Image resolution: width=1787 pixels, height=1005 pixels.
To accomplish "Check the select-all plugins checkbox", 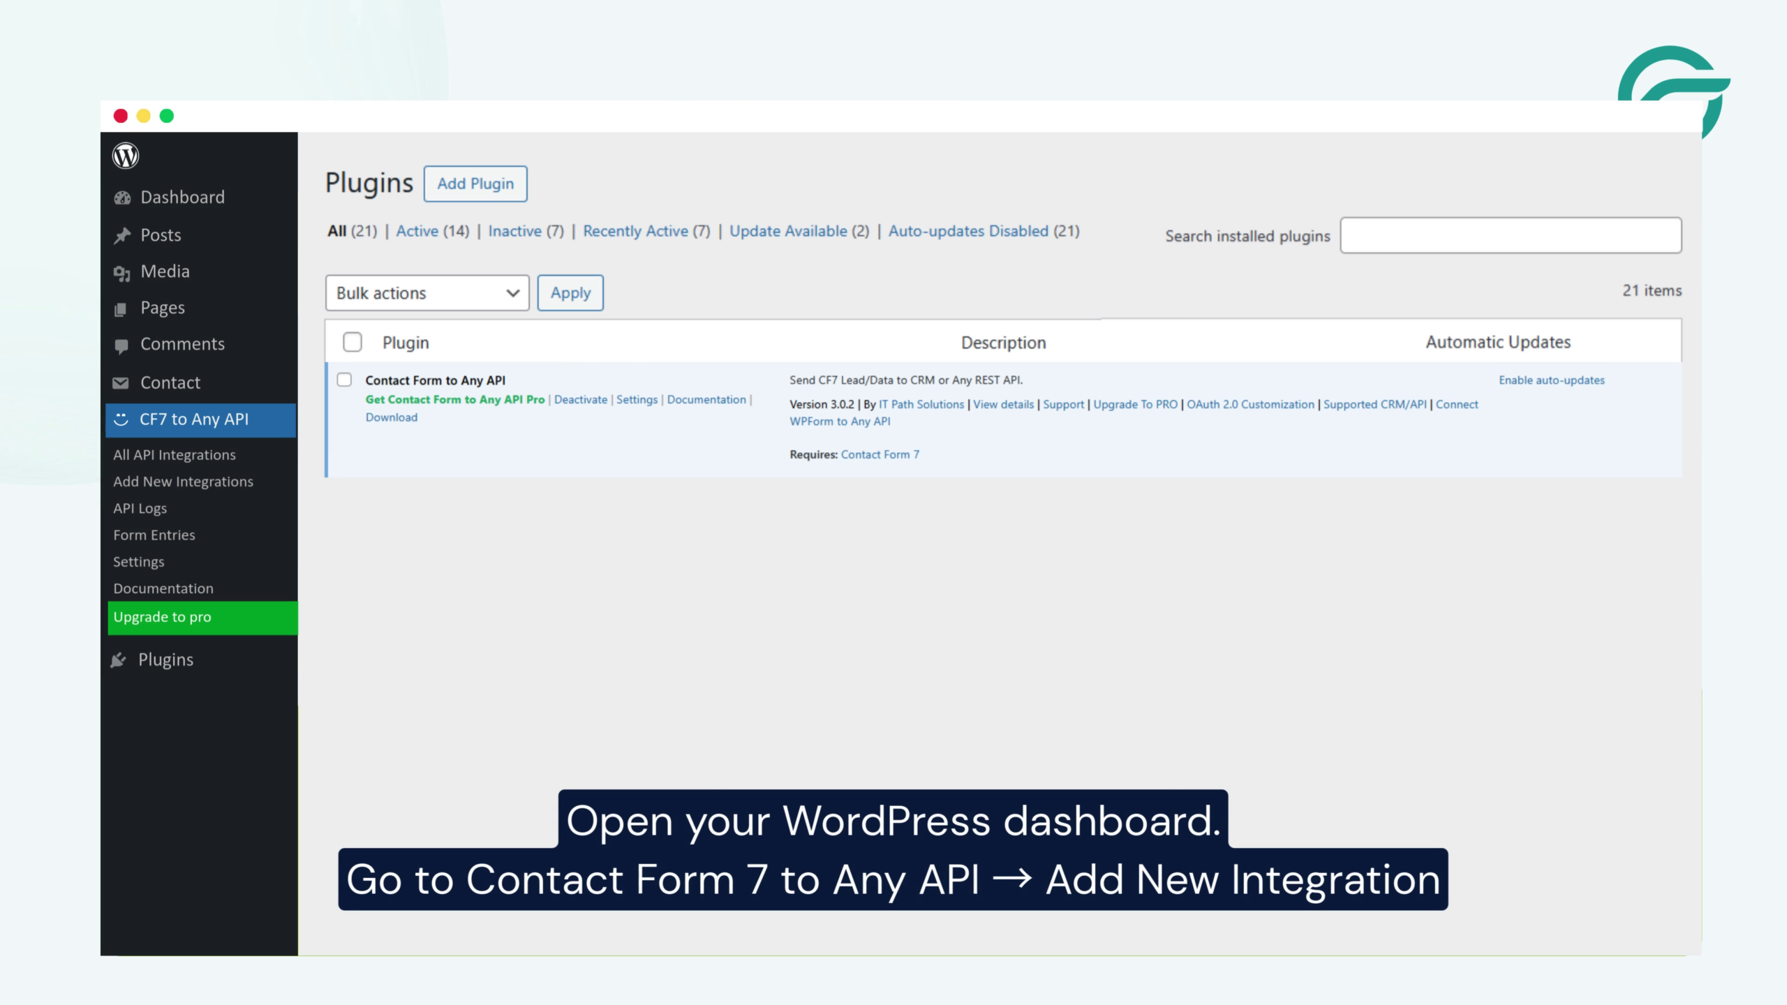I will (353, 342).
